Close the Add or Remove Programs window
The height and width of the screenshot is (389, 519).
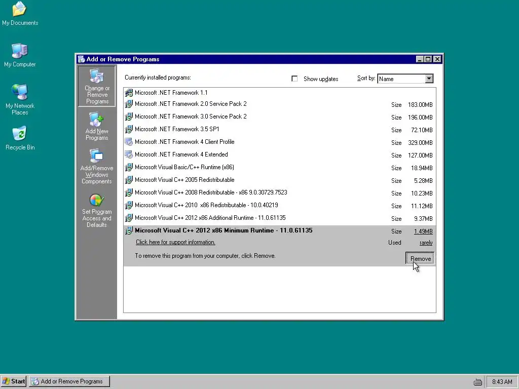[x=437, y=59]
